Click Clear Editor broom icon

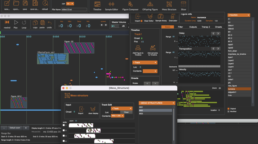click(x=150, y=16)
